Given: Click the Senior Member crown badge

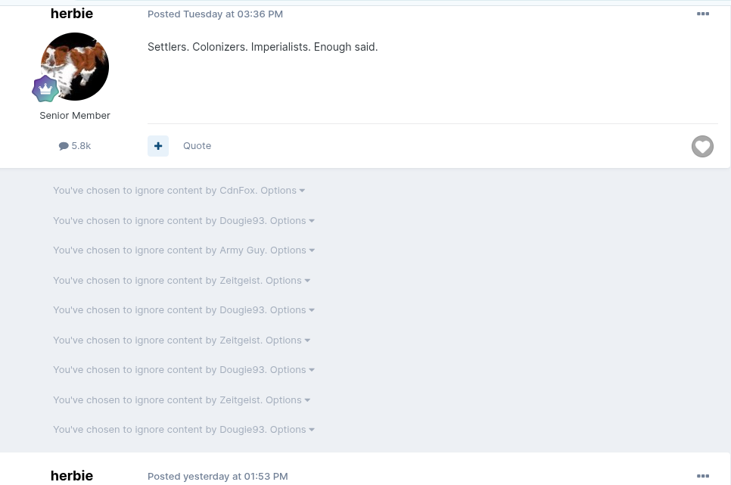Looking at the screenshot, I should [x=45, y=89].
